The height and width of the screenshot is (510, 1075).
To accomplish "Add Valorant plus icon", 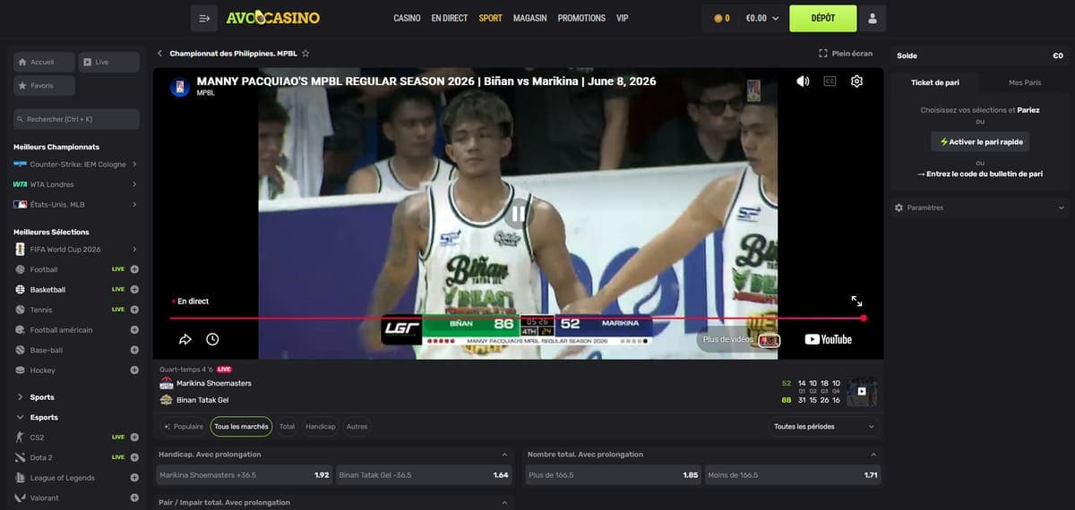I will coord(134,497).
